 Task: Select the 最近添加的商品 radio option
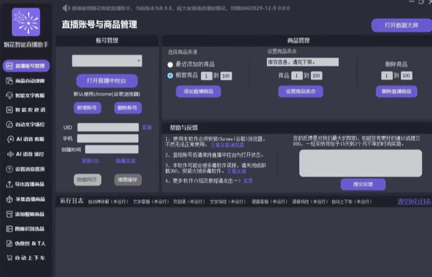click(170, 64)
